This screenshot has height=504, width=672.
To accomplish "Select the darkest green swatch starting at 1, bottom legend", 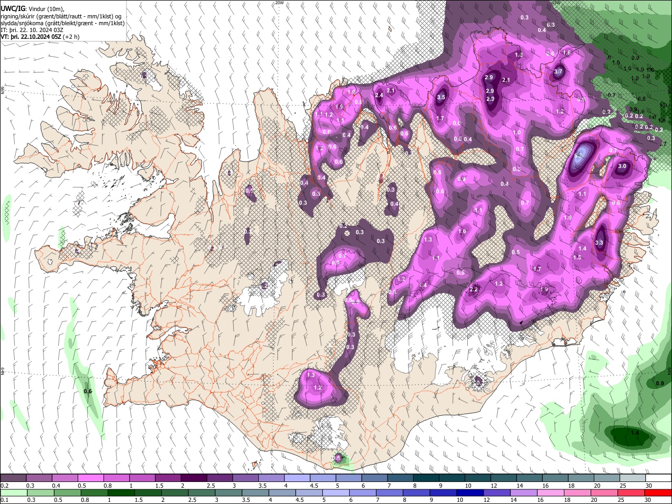I will coord(121,493).
